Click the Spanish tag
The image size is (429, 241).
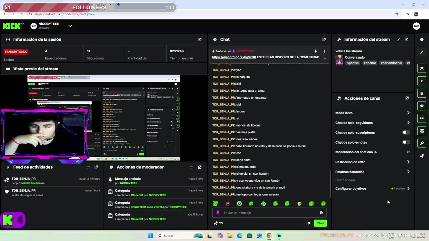point(353,63)
